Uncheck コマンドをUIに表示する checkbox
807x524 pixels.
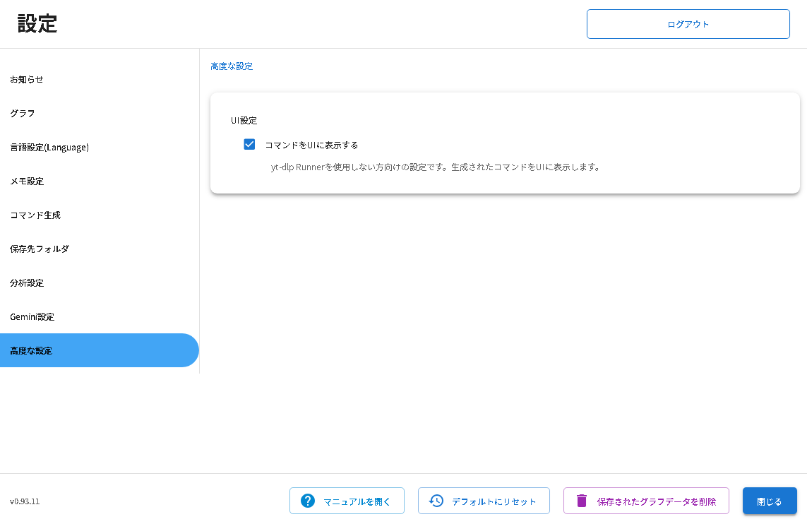coord(249,144)
